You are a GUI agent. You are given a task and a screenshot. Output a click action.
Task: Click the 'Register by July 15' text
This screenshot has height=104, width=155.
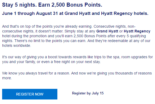click(x=88, y=93)
